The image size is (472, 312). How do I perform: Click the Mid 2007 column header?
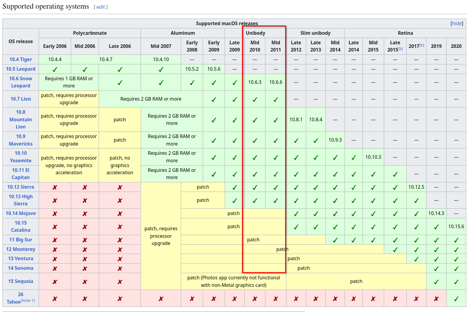161,46
